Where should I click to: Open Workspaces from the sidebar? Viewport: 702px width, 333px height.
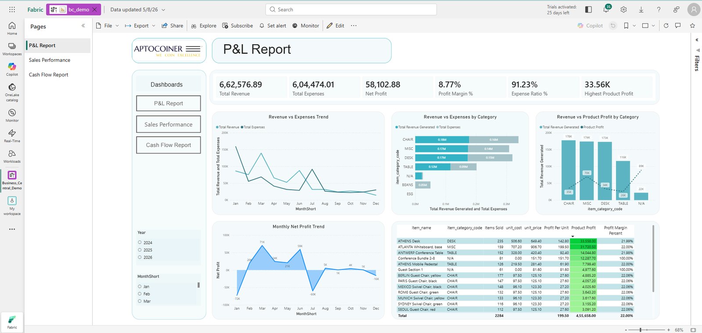tap(12, 49)
